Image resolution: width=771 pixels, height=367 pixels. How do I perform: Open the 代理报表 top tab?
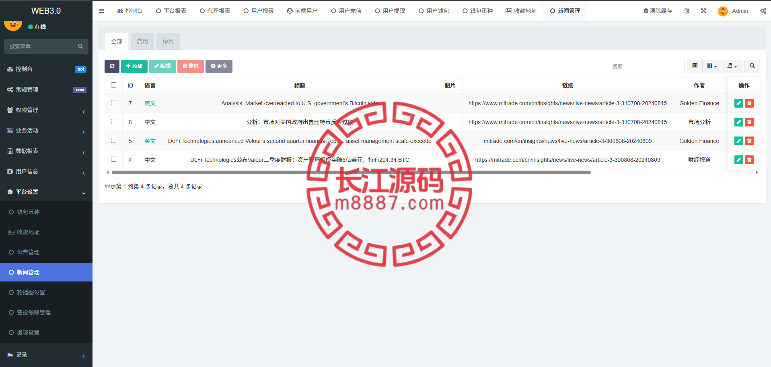point(215,11)
